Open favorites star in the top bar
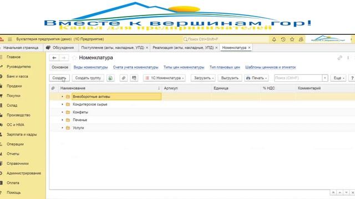The height and width of the screenshot is (199, 355). click(292, 39)
